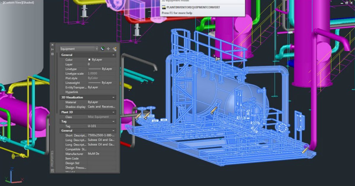Open the Properties palette settings icon
Viewport: 355px width, 186px height.
pos(52,54)
